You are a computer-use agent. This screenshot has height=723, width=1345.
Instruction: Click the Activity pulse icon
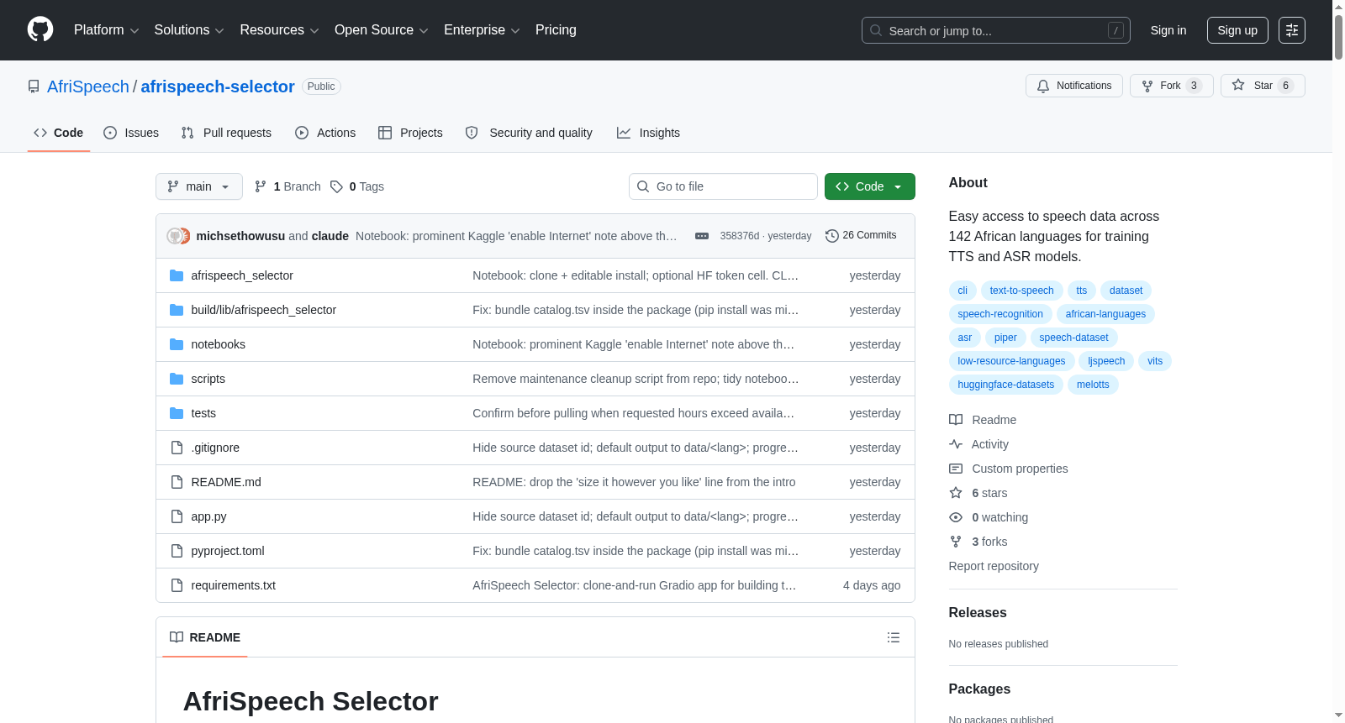(x=956, y=444)
